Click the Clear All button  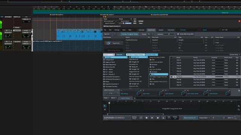(120, 55)
